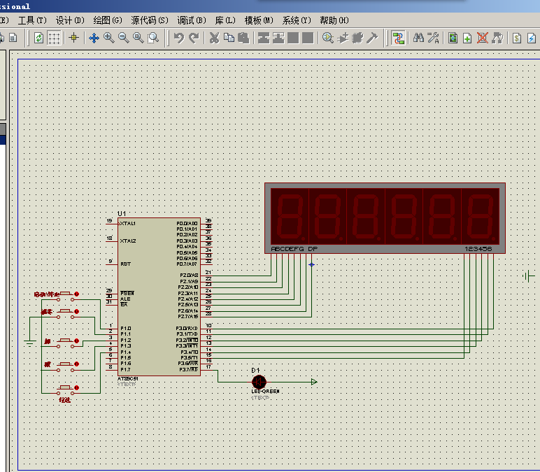
Task: Open the property assignment tool icon
Action: [433, 38]
